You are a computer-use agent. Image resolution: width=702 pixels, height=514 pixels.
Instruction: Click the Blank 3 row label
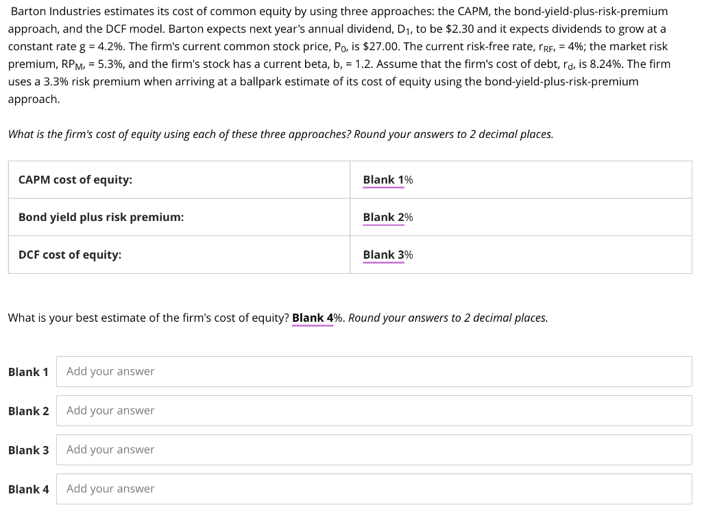coord(28,449)
